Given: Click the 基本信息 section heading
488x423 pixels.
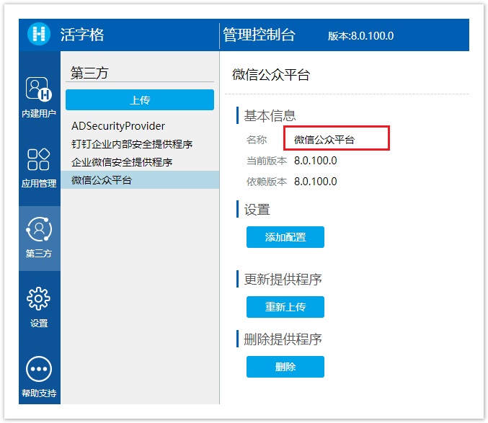Looking at the screenshot, I should tap(270, 115).
